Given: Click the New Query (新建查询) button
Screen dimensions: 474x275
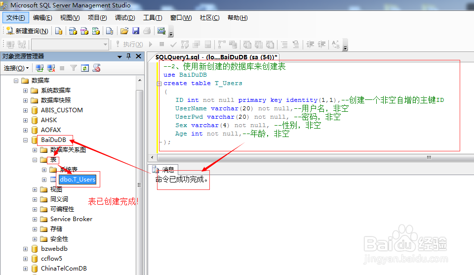Looking at the screenshot, I should (x=27, y=31).
